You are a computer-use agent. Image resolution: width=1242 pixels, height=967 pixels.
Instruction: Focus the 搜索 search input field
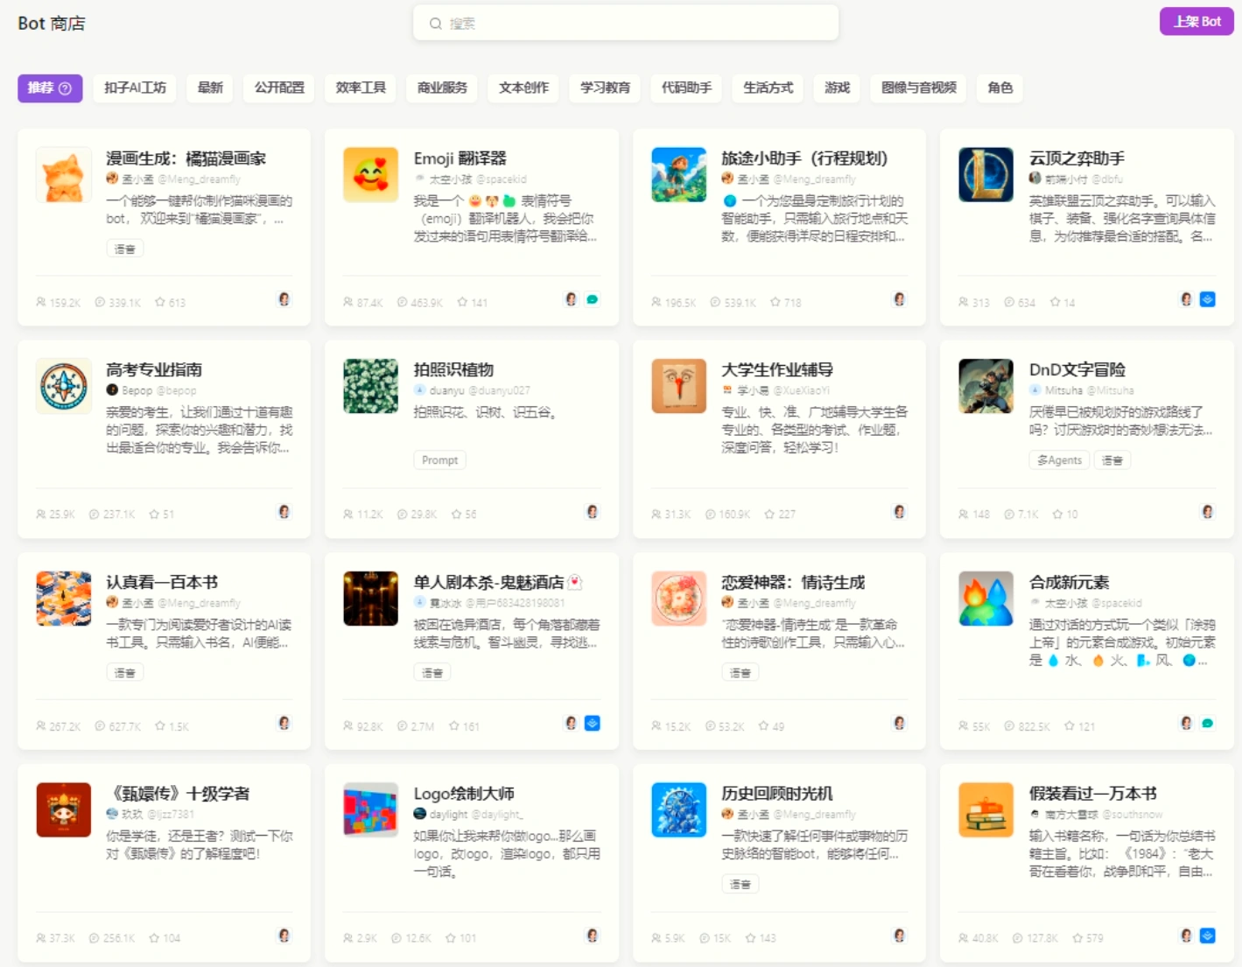point(626,24)
